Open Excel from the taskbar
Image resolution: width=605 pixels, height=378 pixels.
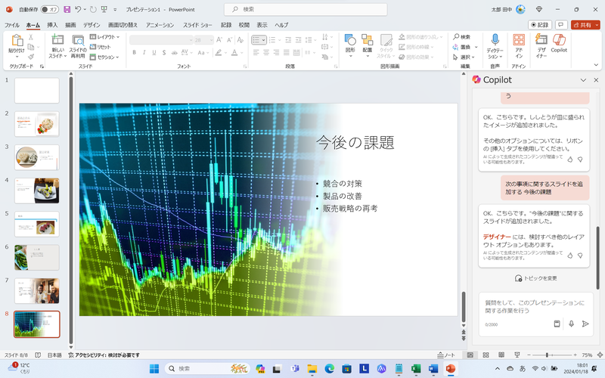point(415,369)
